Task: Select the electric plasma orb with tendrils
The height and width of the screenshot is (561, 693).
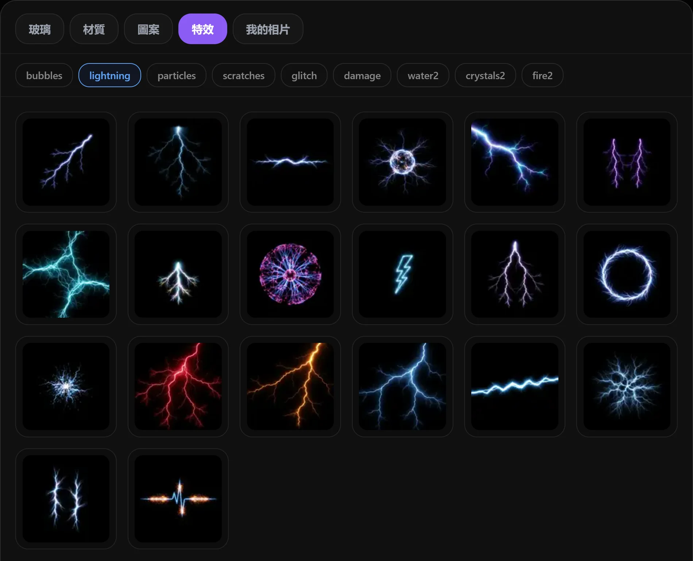Action: pos(403,162)
